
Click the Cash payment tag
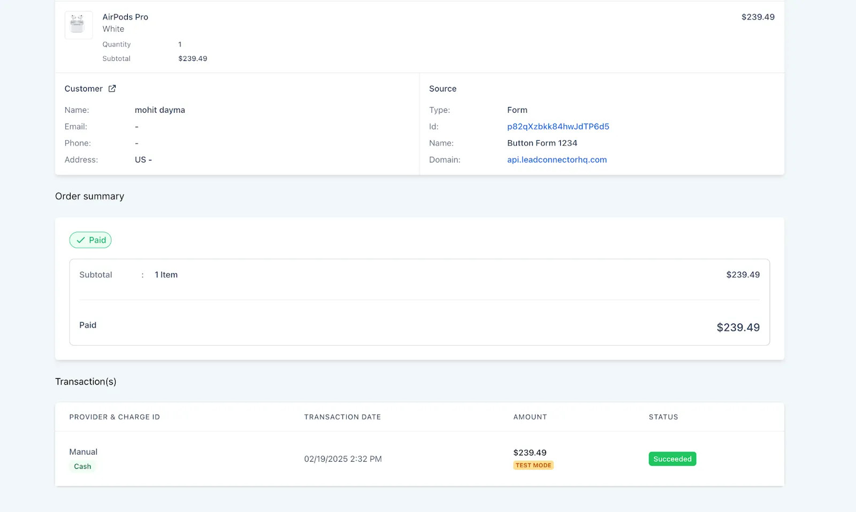(82, 467)
